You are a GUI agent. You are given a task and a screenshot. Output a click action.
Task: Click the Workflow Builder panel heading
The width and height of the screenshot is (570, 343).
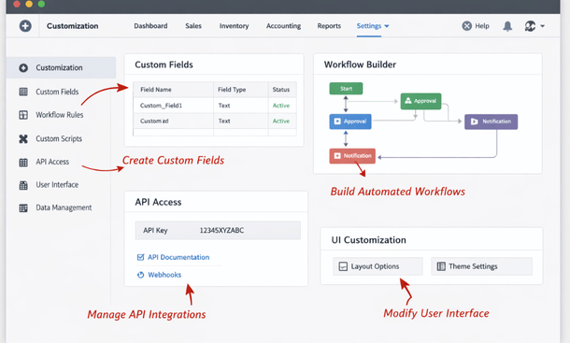(x=360, y=64)
